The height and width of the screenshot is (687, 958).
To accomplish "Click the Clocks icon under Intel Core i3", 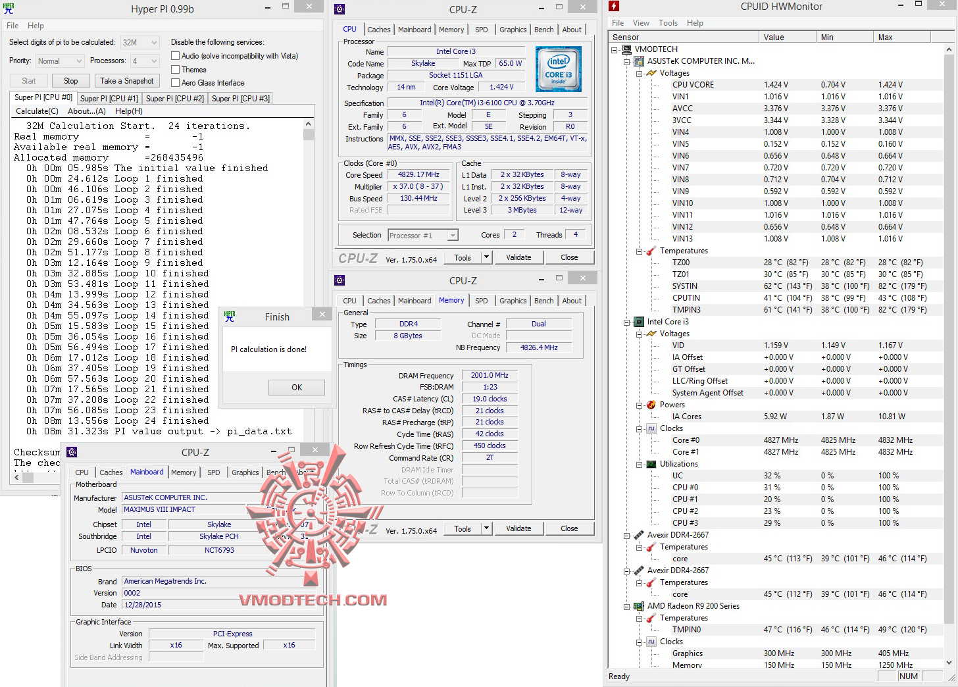I will [x=651, y=428].
